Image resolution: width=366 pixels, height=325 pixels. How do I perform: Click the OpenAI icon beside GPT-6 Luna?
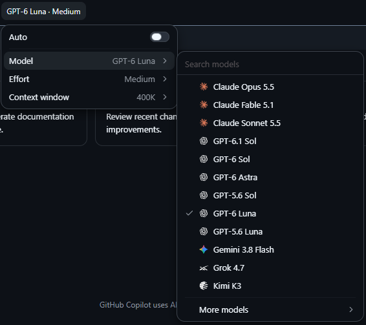(204, 213)
